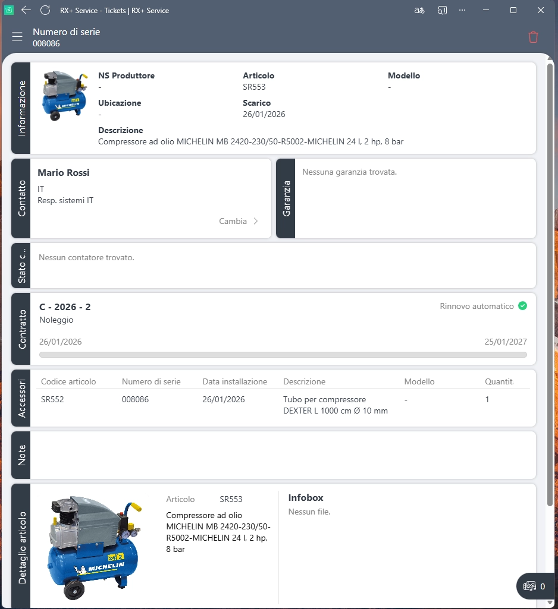Image resolution: width=558 pixels, height=609 pixels.
Task: Click the media attachments counter badge
Action: coord(534,586)
